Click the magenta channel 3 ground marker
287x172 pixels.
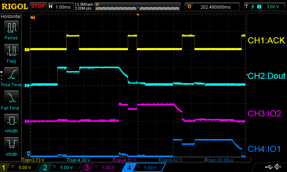click(x=27, y=121)
